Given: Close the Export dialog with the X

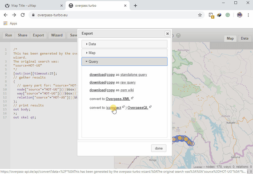Looking at the screenshot, I should (x=167, y=34).
